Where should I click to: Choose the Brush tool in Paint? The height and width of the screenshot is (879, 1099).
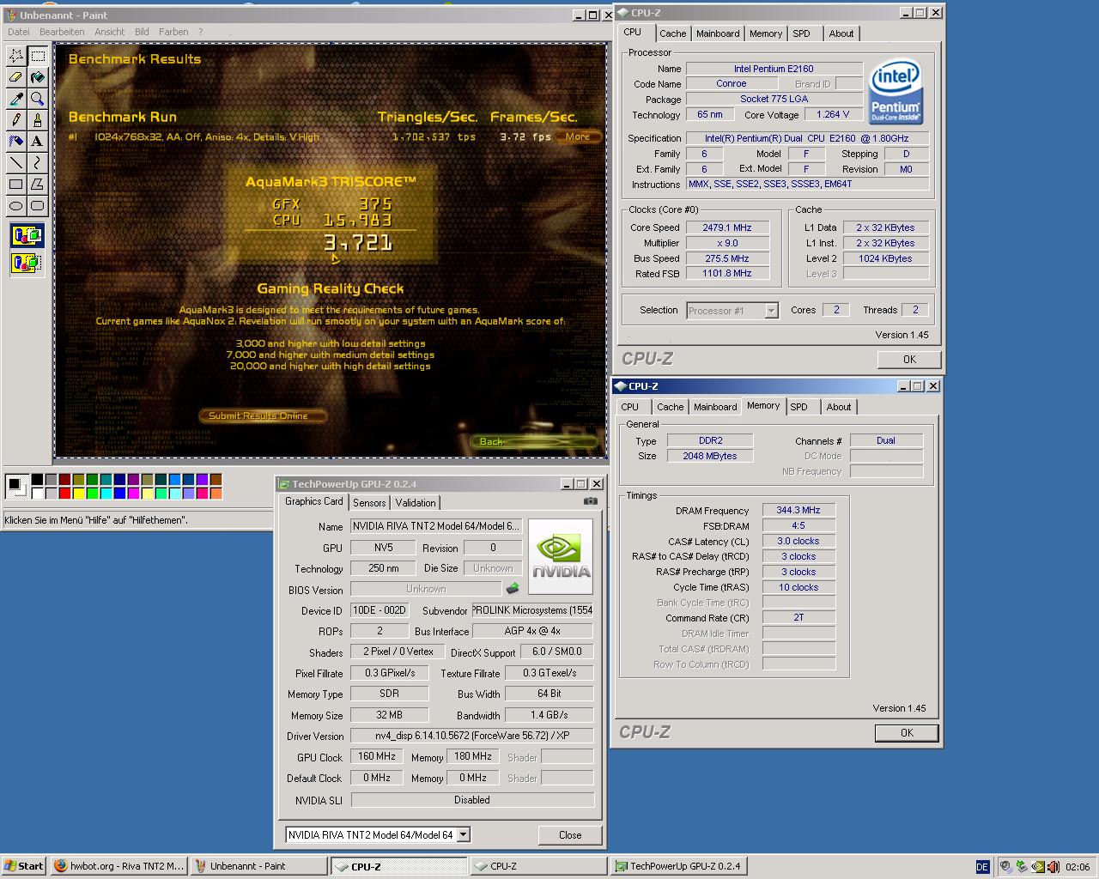(x=38, y=120)
